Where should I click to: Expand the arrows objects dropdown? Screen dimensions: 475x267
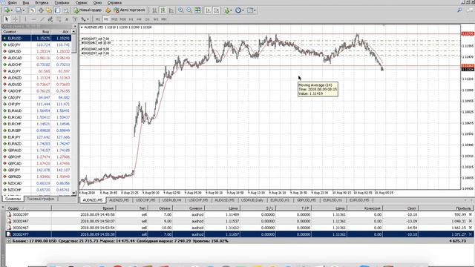[88, 19]
